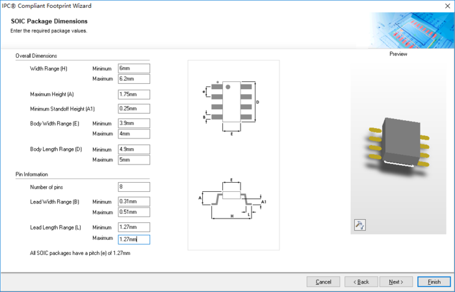Select Body Width Range (E) Minimum field

(133, 123)
